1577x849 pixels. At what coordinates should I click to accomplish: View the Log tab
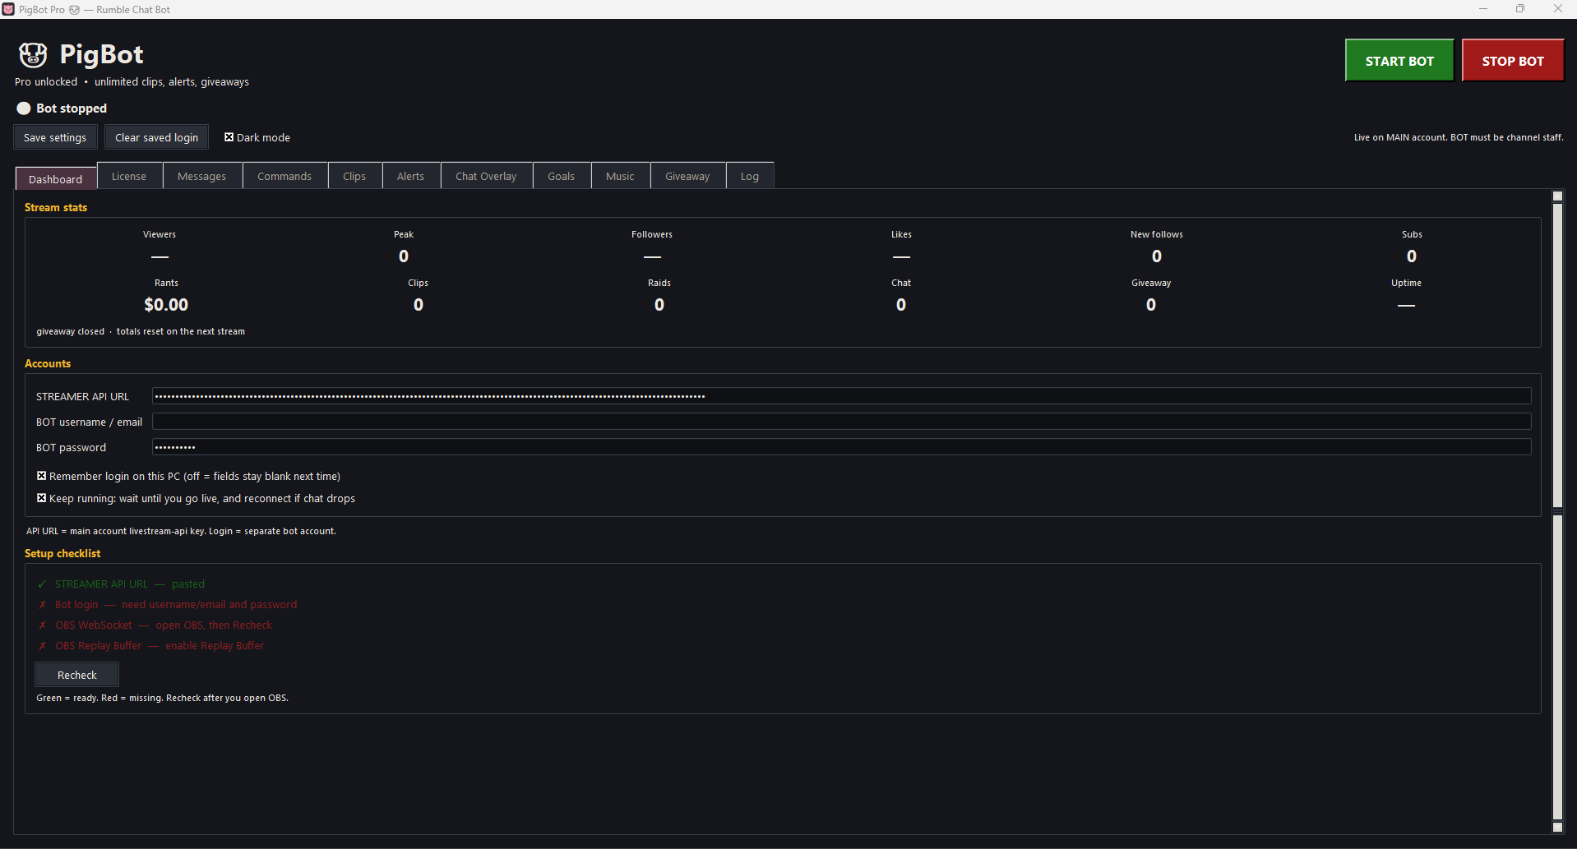(x=750, y=176)
